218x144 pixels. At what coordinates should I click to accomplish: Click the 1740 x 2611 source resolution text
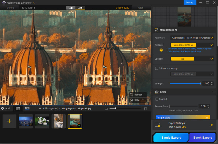28,8
